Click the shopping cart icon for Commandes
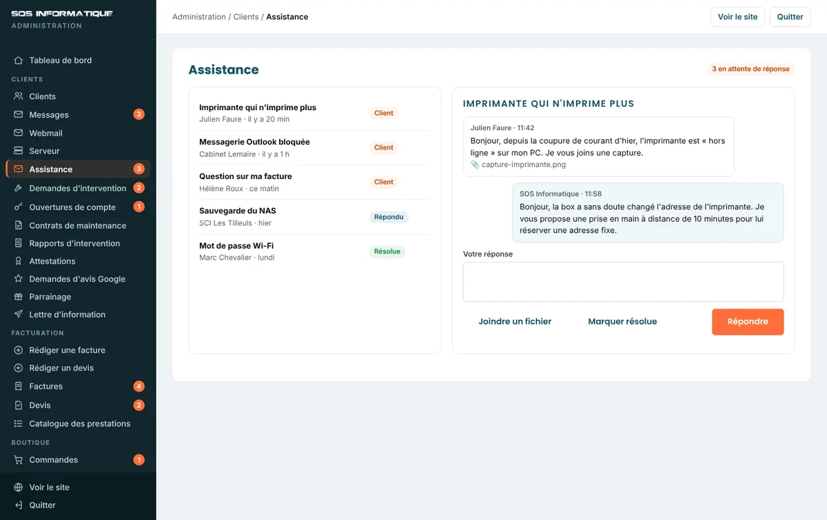 [x=19, y=459]
